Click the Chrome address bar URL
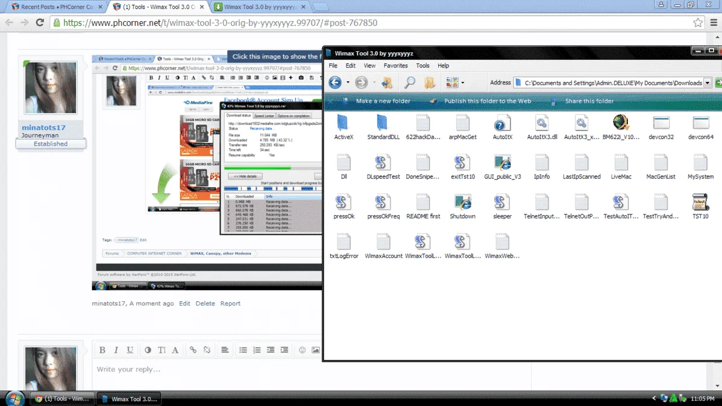 [x=220, y=23]
